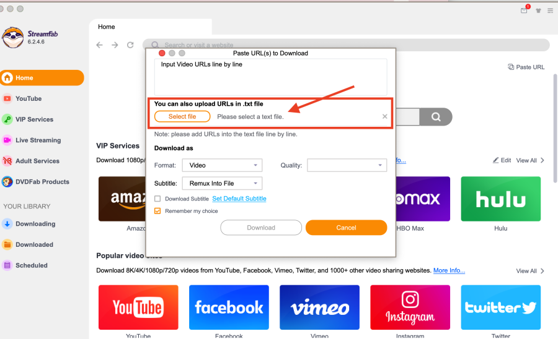Open the Format dropdown
The image size is (558, 339).
[x=222, y=165]
